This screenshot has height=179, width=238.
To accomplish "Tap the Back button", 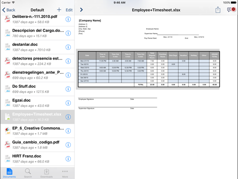I will tap(9, 10).
